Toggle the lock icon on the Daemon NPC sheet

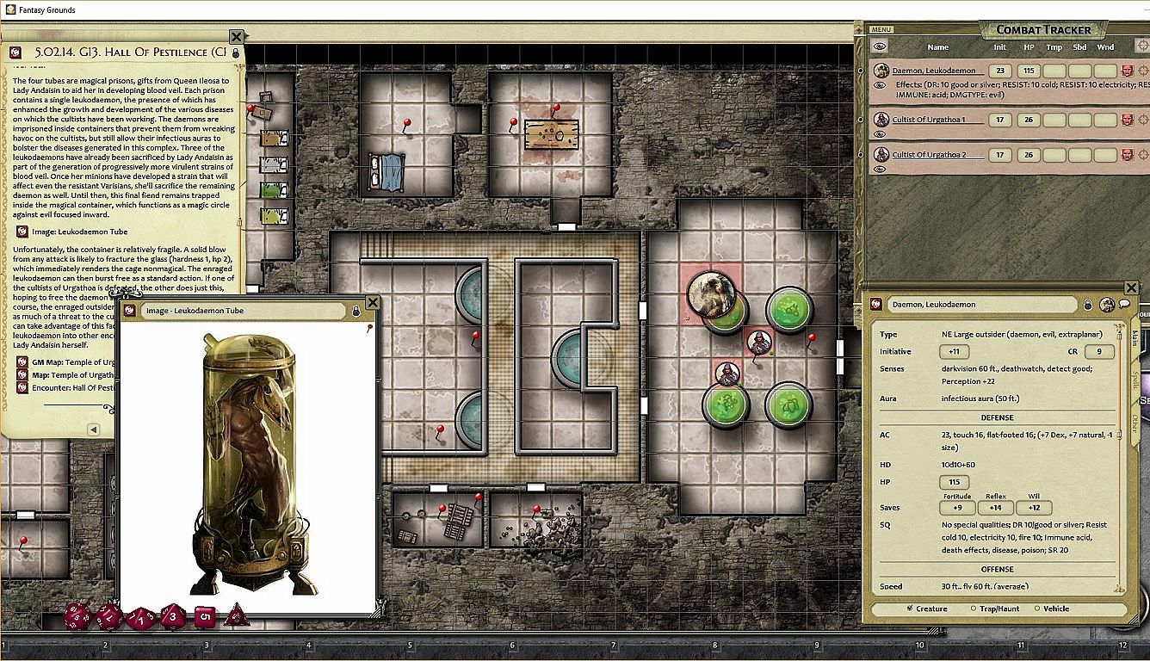1088,305
